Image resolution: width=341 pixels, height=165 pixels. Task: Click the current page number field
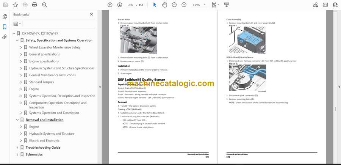(x=130, y=5)
